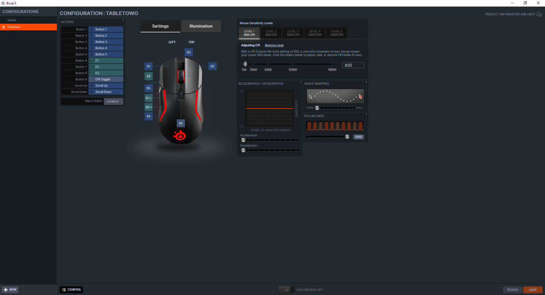Open Button 3 action assignment
The height and width of the screenshot is (295, 545).
coord(106,42)
